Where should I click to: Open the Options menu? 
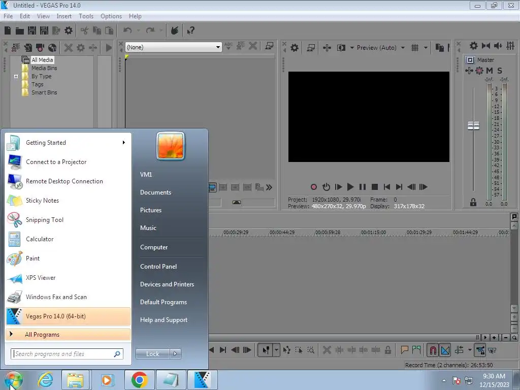click(111, 16)
